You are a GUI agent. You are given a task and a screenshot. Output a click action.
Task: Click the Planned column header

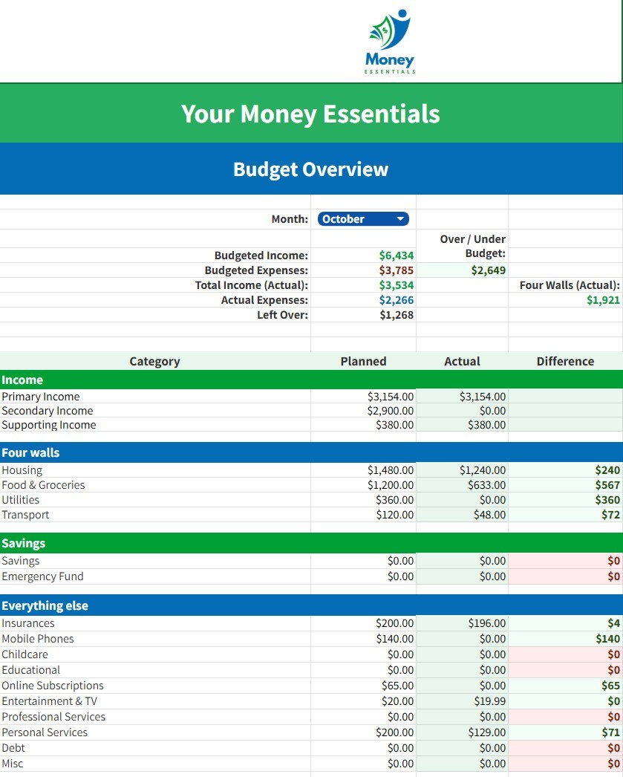click(x=363, y=362)
